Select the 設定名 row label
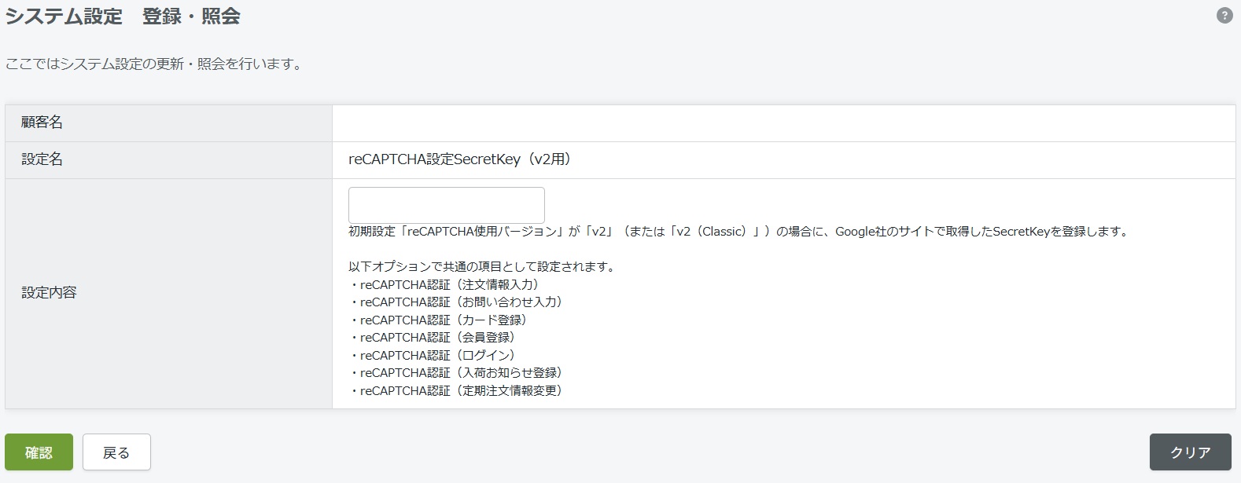This screenshot has height=483, width=1241. click(x=42, y=159)
